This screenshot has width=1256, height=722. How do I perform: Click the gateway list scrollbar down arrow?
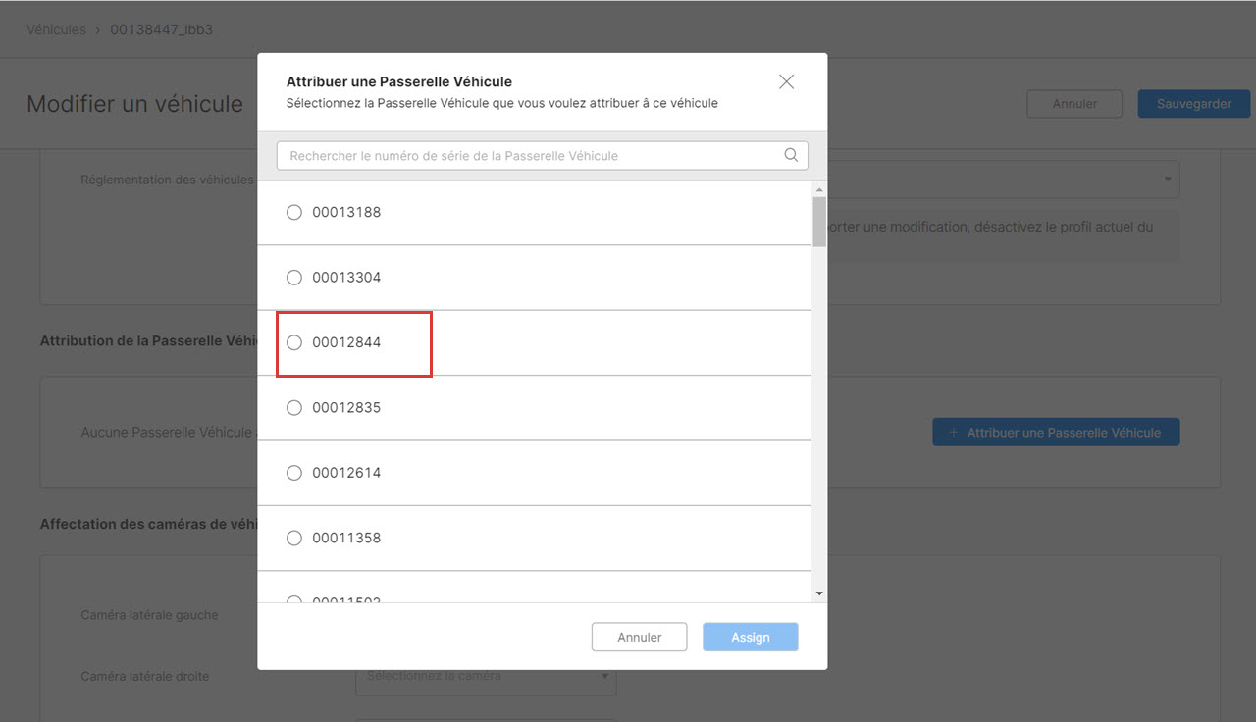pos(819,593)
